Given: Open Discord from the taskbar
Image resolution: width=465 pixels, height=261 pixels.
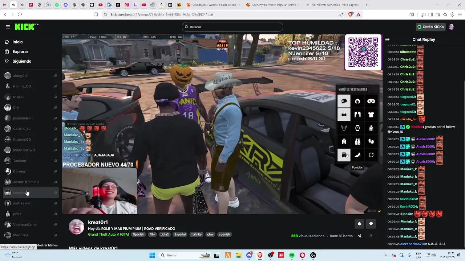Looking at the screenshot, I should pos(249,255).
